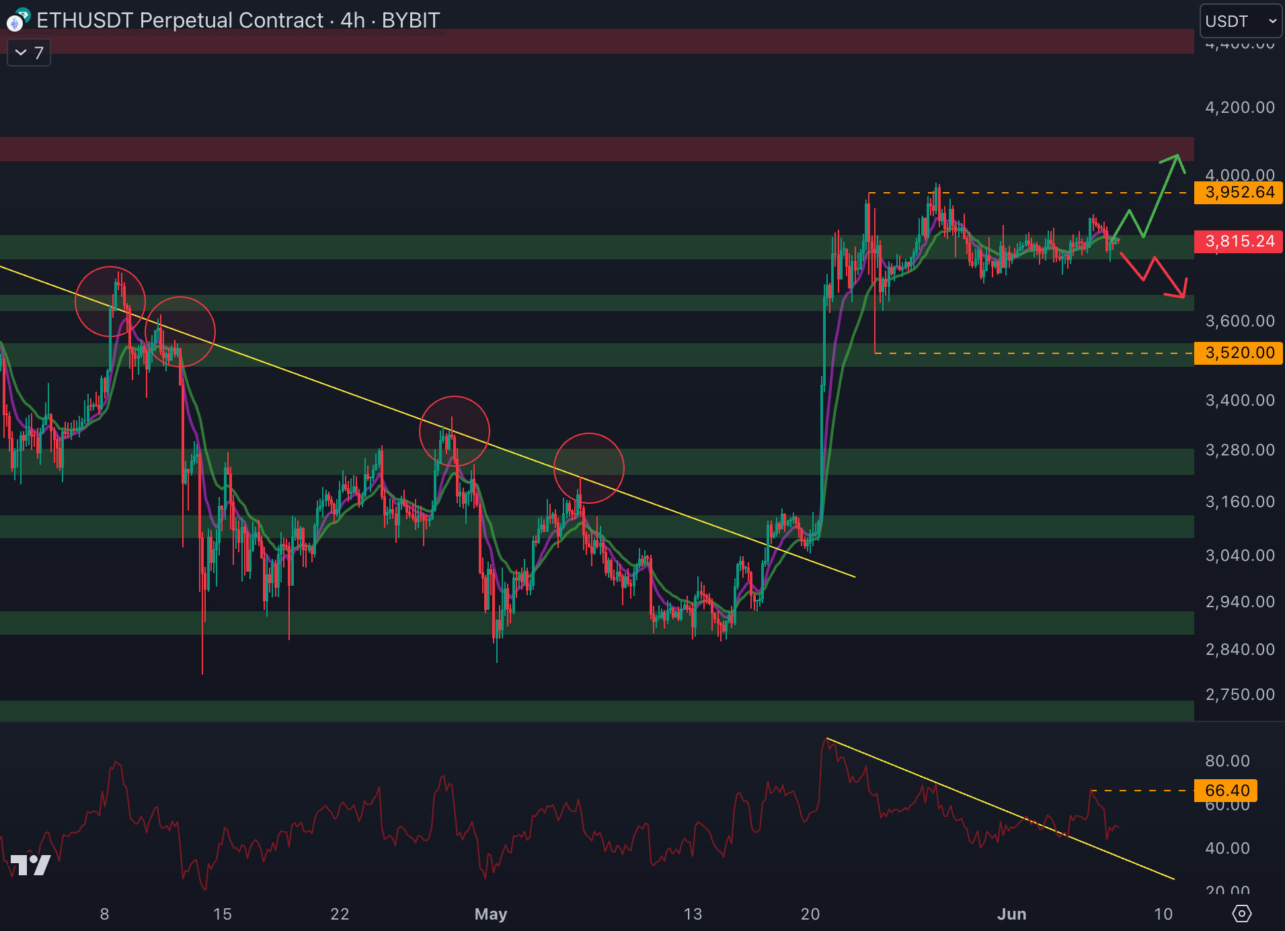Screen dimensions: 1285x931
Task: Open the USDT currency dropdown
Action: click(x=1240, y=21)
